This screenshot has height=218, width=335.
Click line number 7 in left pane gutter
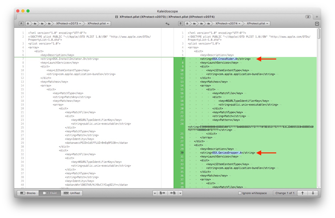[x=23, y=59]
